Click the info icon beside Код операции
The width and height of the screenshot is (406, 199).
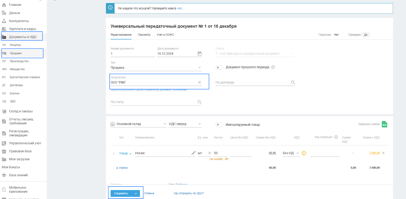tap(336, 137)
